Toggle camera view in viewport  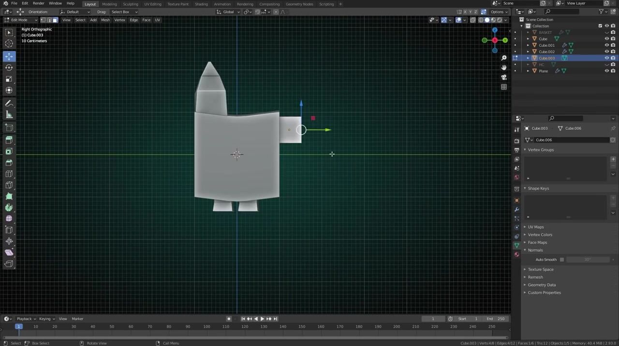503,77
